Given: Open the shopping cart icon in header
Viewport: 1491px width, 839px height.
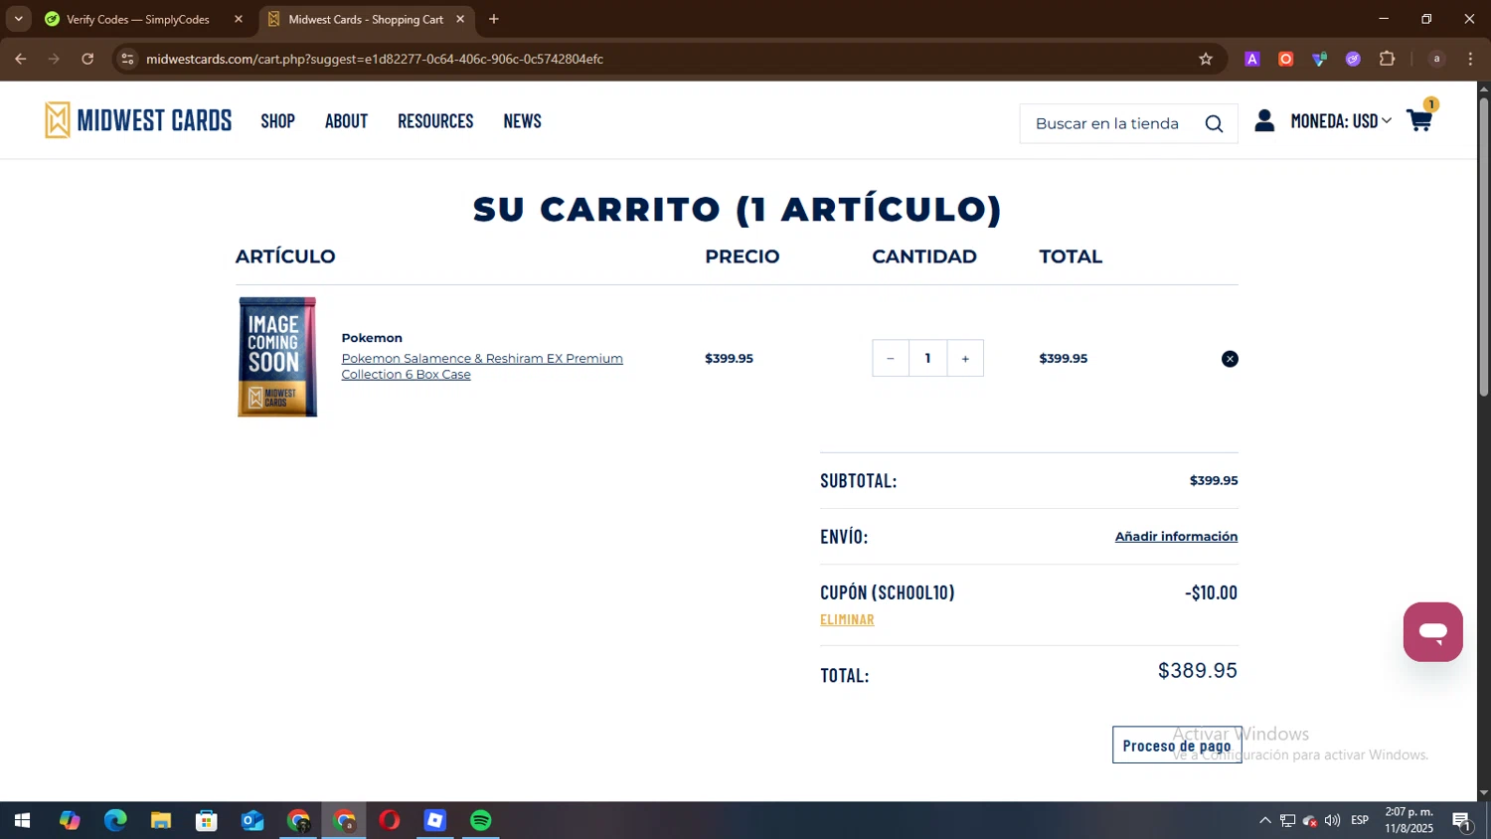Looking at the screenshot, I should click(1419, 121).
